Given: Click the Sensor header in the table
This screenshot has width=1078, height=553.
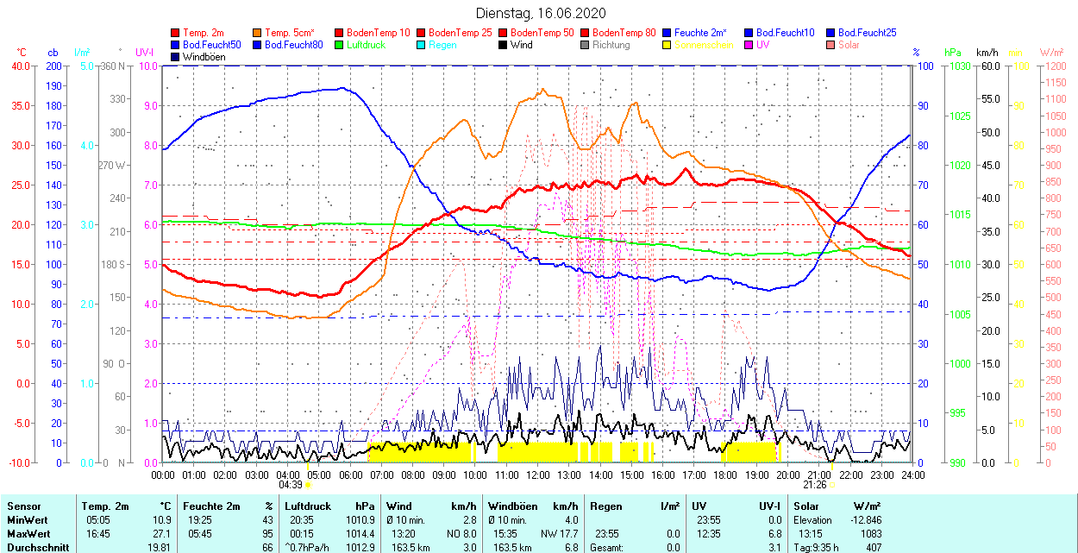Looking at the screenshot, I should point(24,506).
